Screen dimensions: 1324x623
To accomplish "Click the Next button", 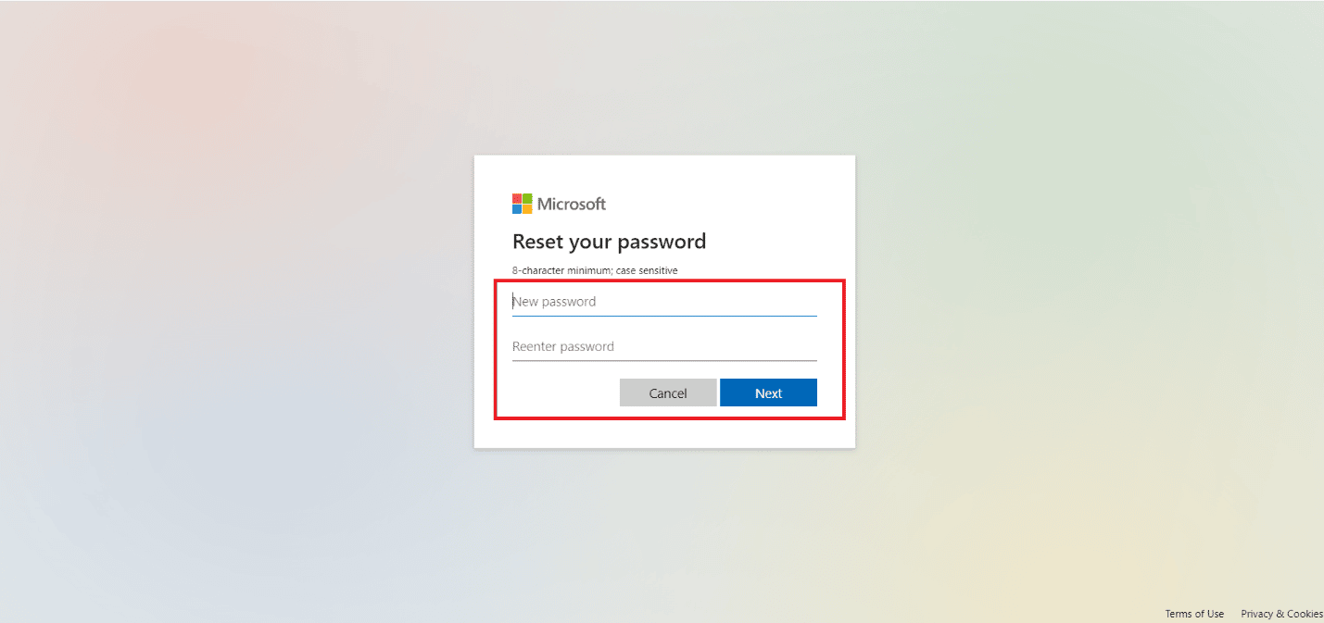I will tap(768, 392).
